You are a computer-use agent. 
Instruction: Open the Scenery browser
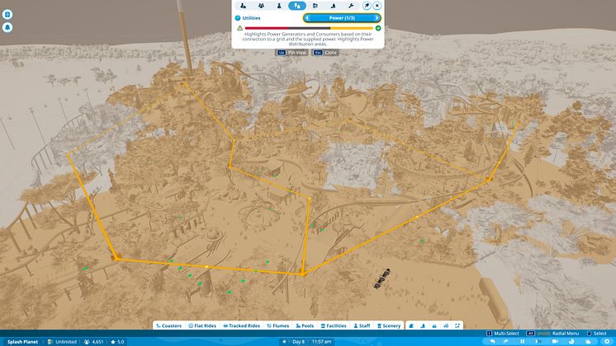tap(388, 325)
